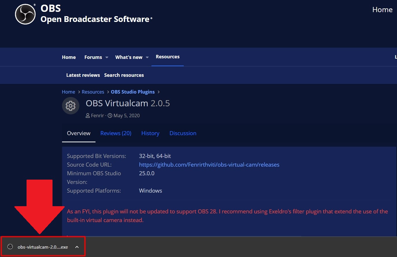Click the Fenrir author link
This screenshot has height=257, width=397.
coord(98,115)
